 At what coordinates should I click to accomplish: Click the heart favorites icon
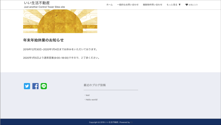(x=186, y=5)
